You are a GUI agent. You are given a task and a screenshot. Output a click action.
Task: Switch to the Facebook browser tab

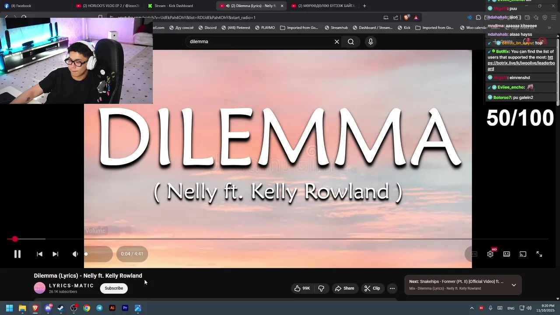pyautogui.click(x=36, y=6)
